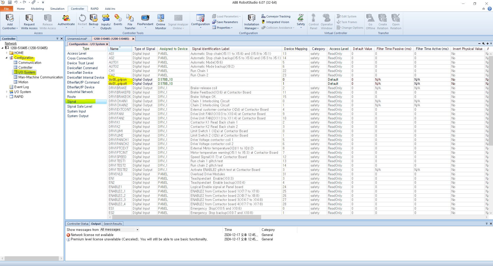Open the Properties dropdown
This screenshot has width=493, height=266.
[222, 28]
